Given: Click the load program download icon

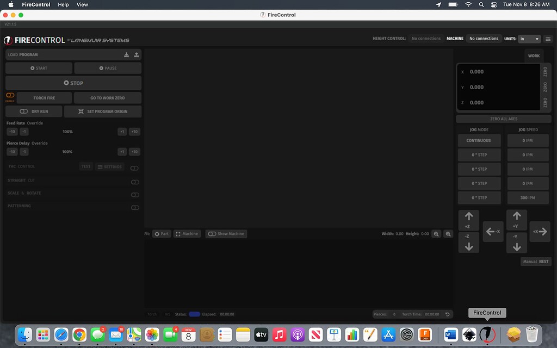Looking at the screenshot, I should point(127,54).
